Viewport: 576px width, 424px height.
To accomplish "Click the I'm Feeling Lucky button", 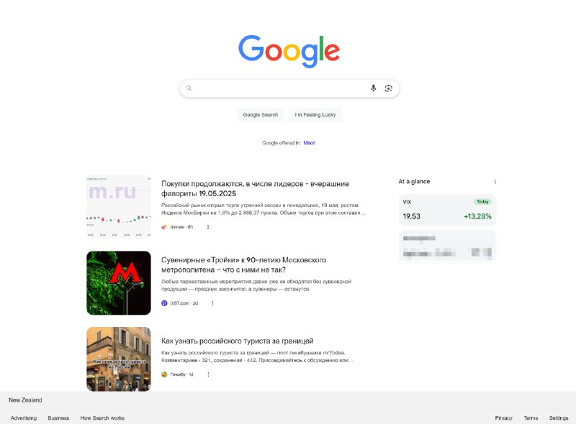I will [315, 115].
